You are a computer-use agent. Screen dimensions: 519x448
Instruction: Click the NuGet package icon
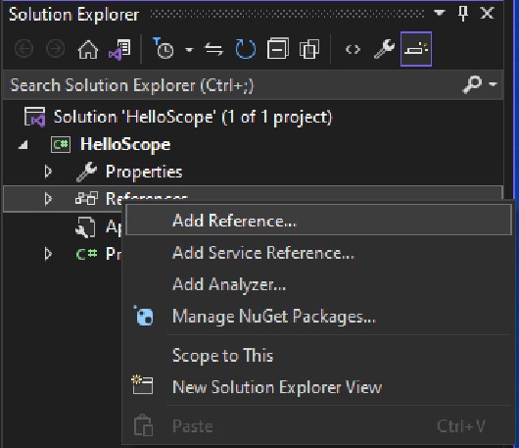(144, 316)
